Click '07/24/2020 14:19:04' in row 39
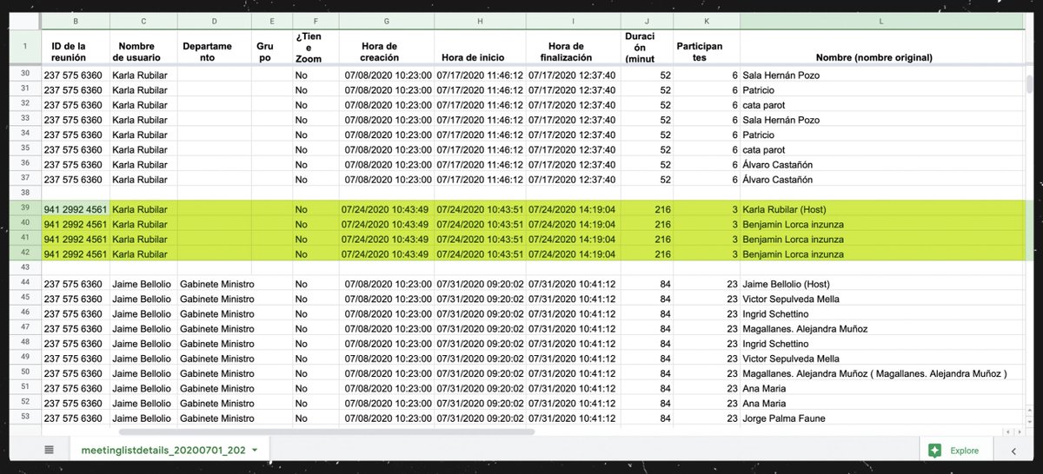 (x=572, y=209)
